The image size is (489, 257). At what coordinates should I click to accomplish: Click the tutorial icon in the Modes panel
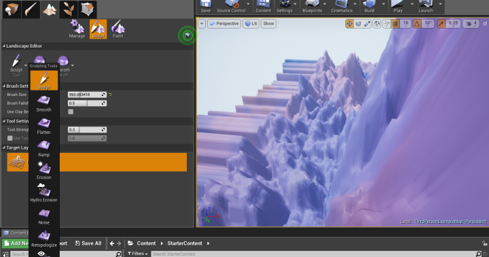187,35
